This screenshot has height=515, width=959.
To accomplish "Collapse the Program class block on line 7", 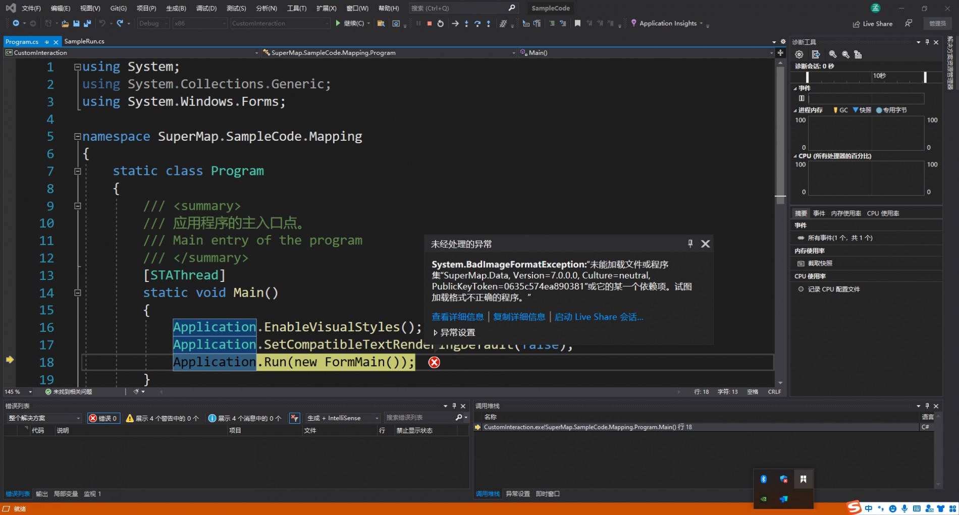I will point(78,171).
